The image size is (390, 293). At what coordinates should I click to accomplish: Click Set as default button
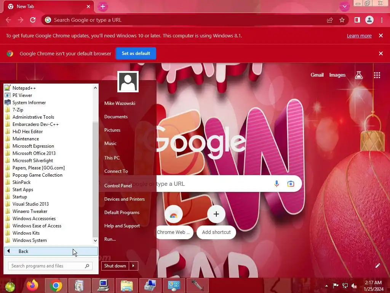point(136,53)
